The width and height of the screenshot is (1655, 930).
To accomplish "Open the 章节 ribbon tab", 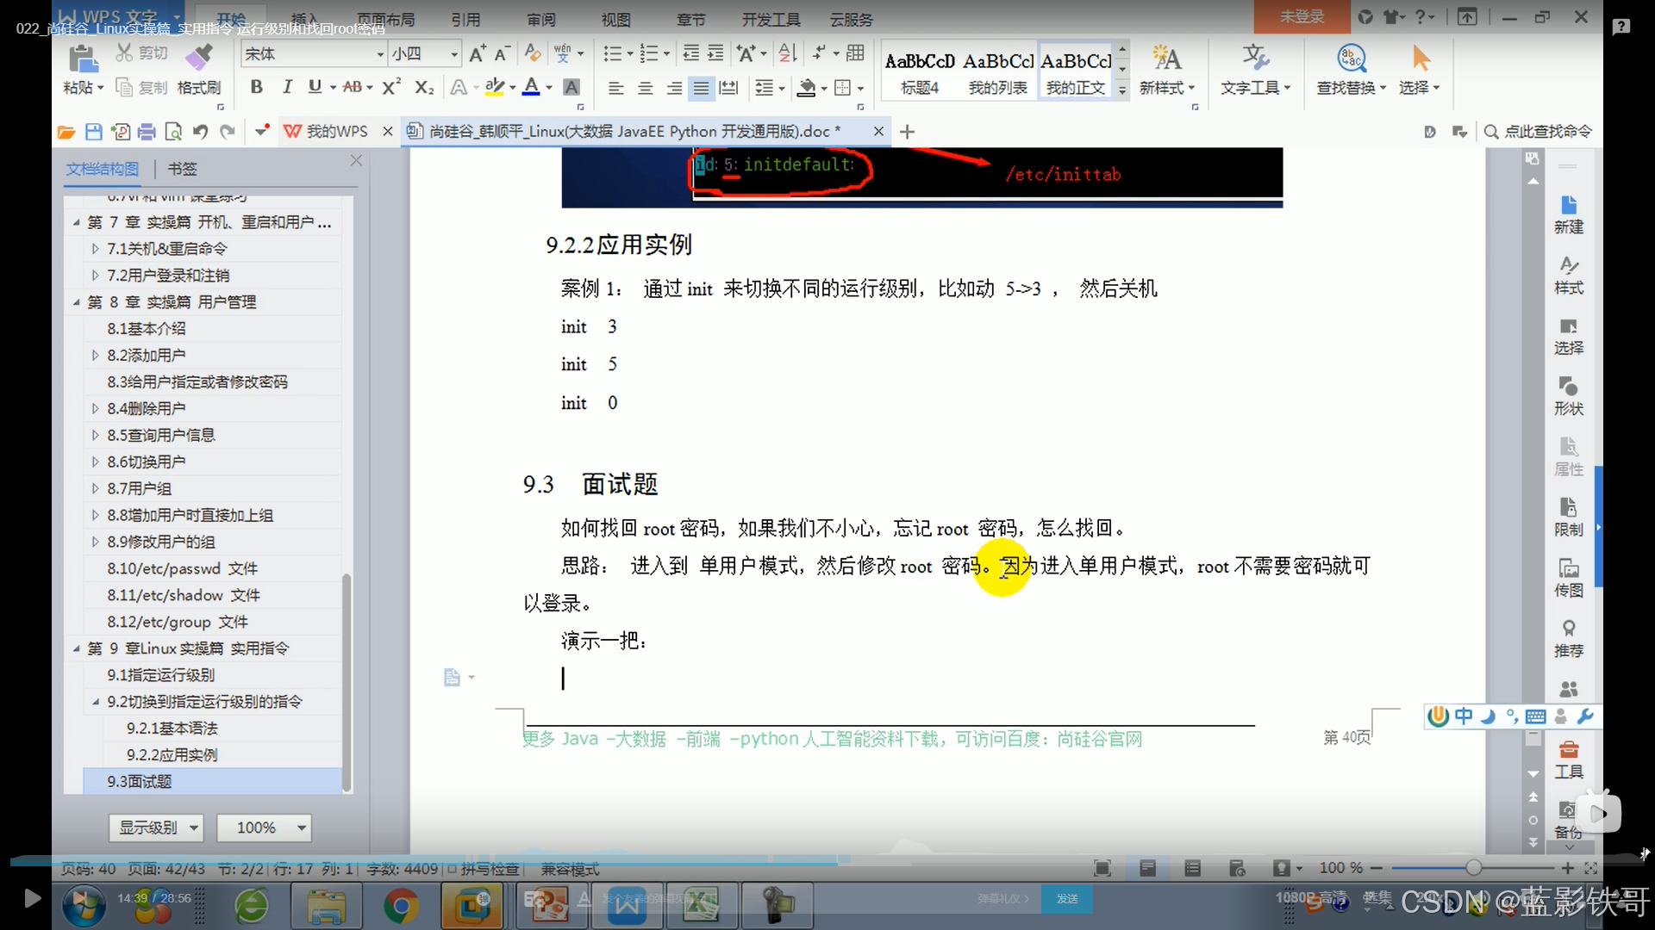I will 690,19.
